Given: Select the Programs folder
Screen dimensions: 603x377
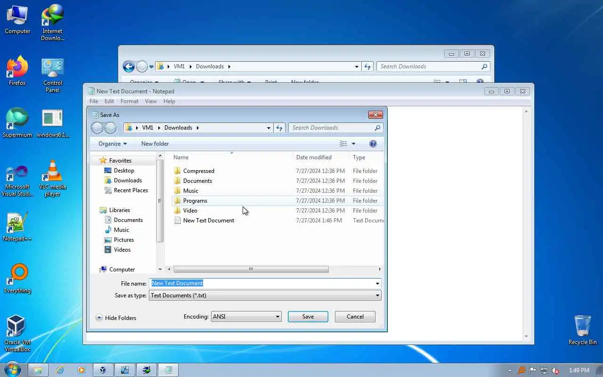Looking at the screenshot, I should point(195,201).
